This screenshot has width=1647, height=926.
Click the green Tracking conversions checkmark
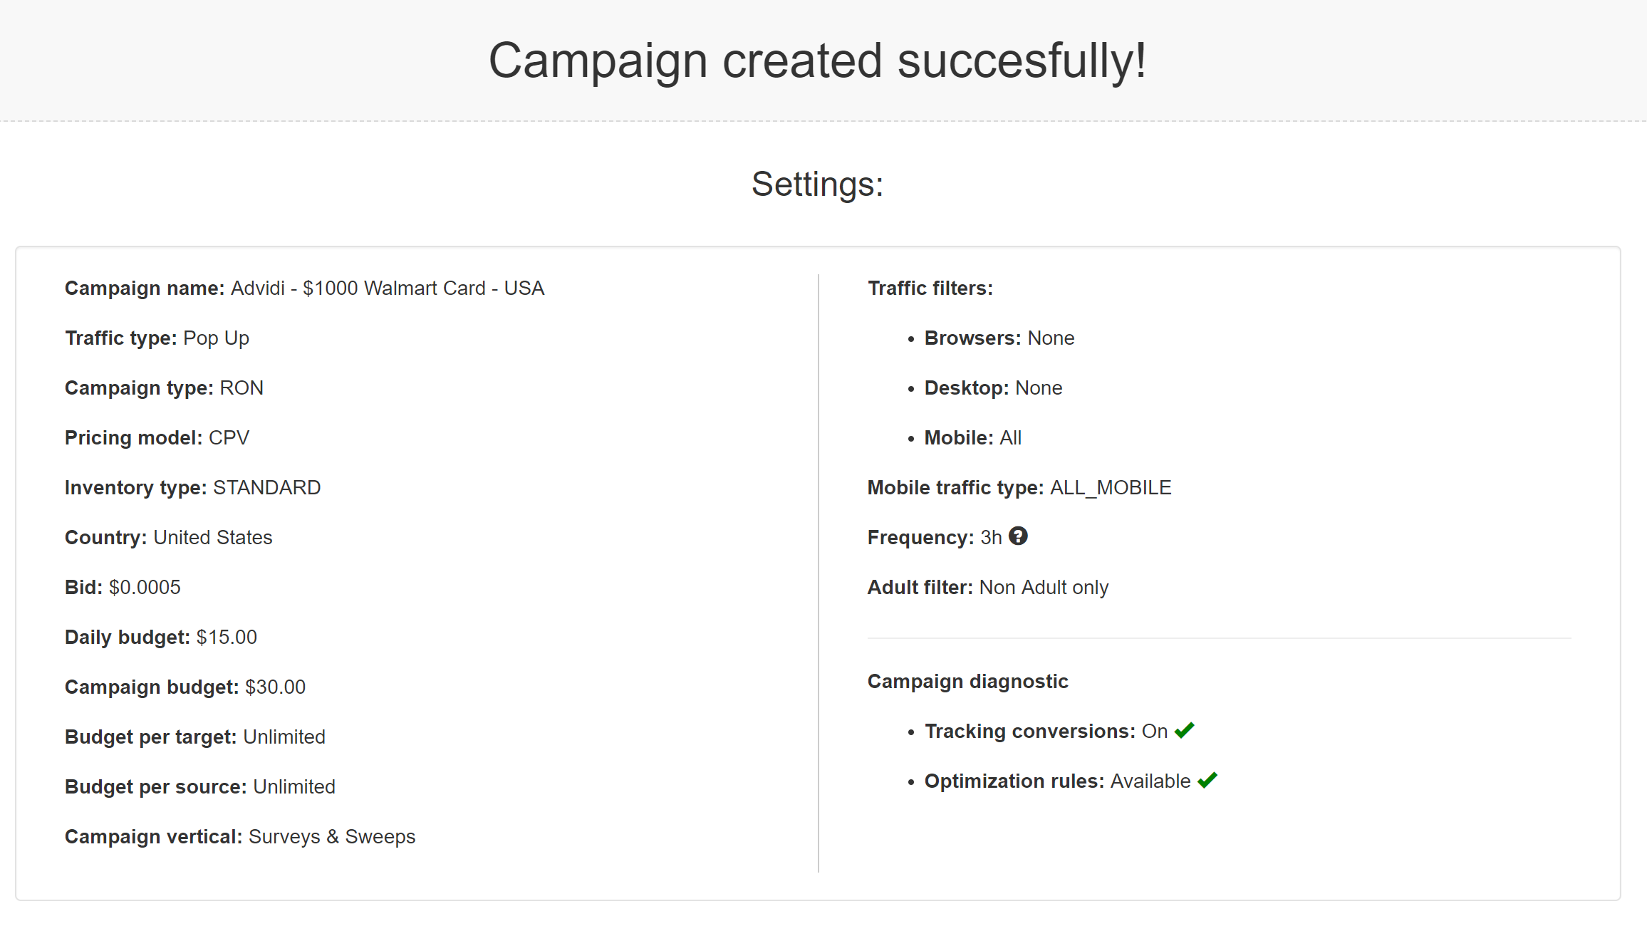(x=1185, y=731)
